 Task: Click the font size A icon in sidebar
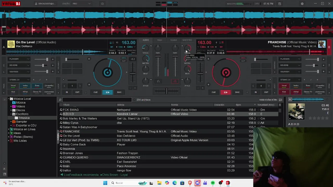point(4,169)
